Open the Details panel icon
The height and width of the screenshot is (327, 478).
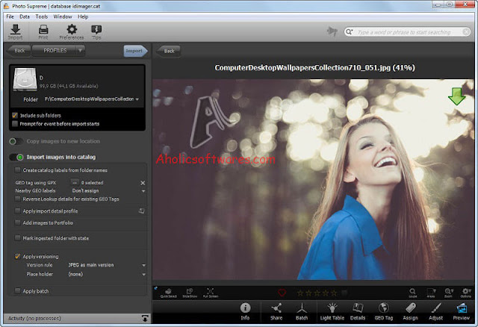click(358, 311)
